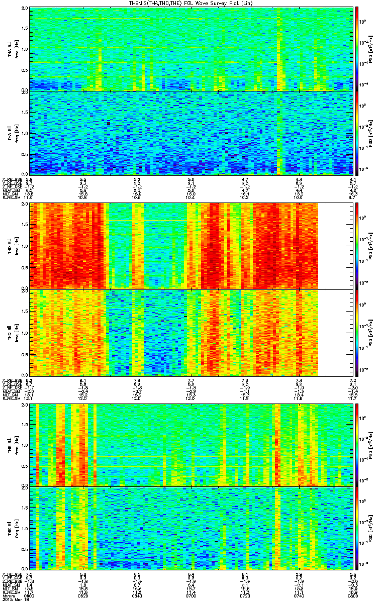Click the 0.5 tick on THD B∥ frequency axis

25,354
